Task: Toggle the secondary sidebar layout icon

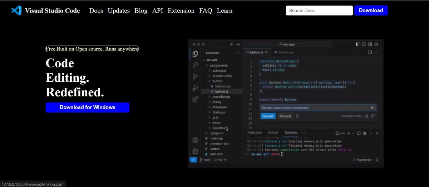Action: pos(370,44)
